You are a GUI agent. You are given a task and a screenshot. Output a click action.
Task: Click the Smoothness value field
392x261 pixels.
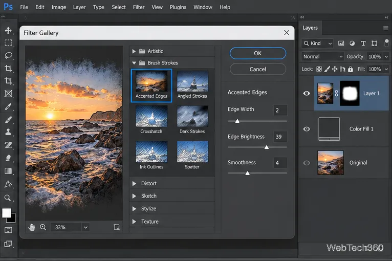280,163
